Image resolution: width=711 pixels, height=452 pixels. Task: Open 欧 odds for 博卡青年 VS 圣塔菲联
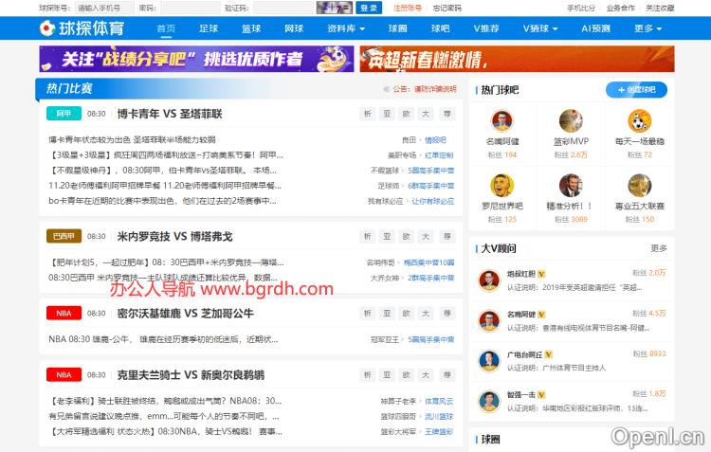407,114
